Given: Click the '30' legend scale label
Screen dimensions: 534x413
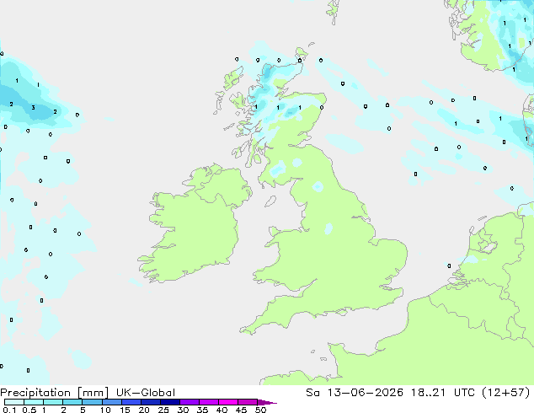Looking at the screenshot, I should pyautogui.click(x=183, y=410).
